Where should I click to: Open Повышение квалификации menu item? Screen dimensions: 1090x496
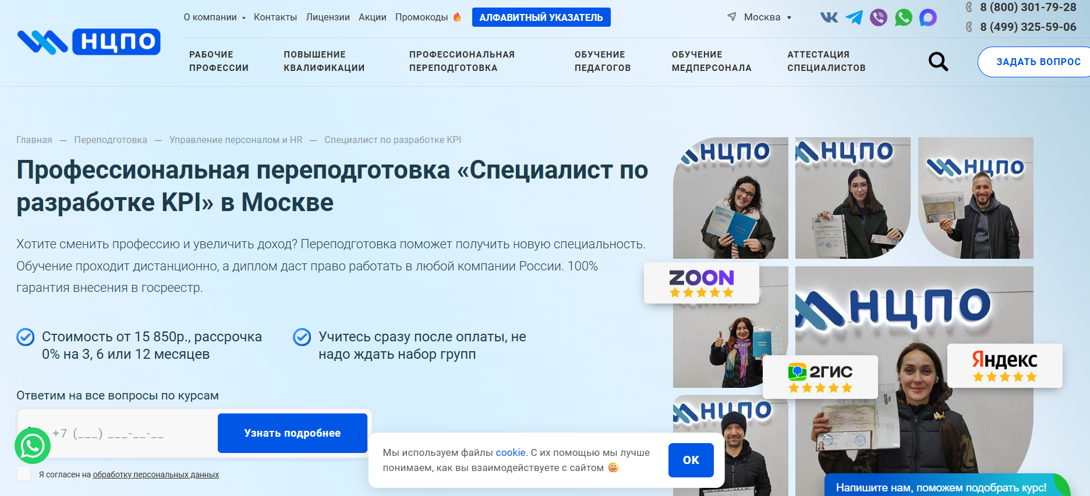point(324,61)
